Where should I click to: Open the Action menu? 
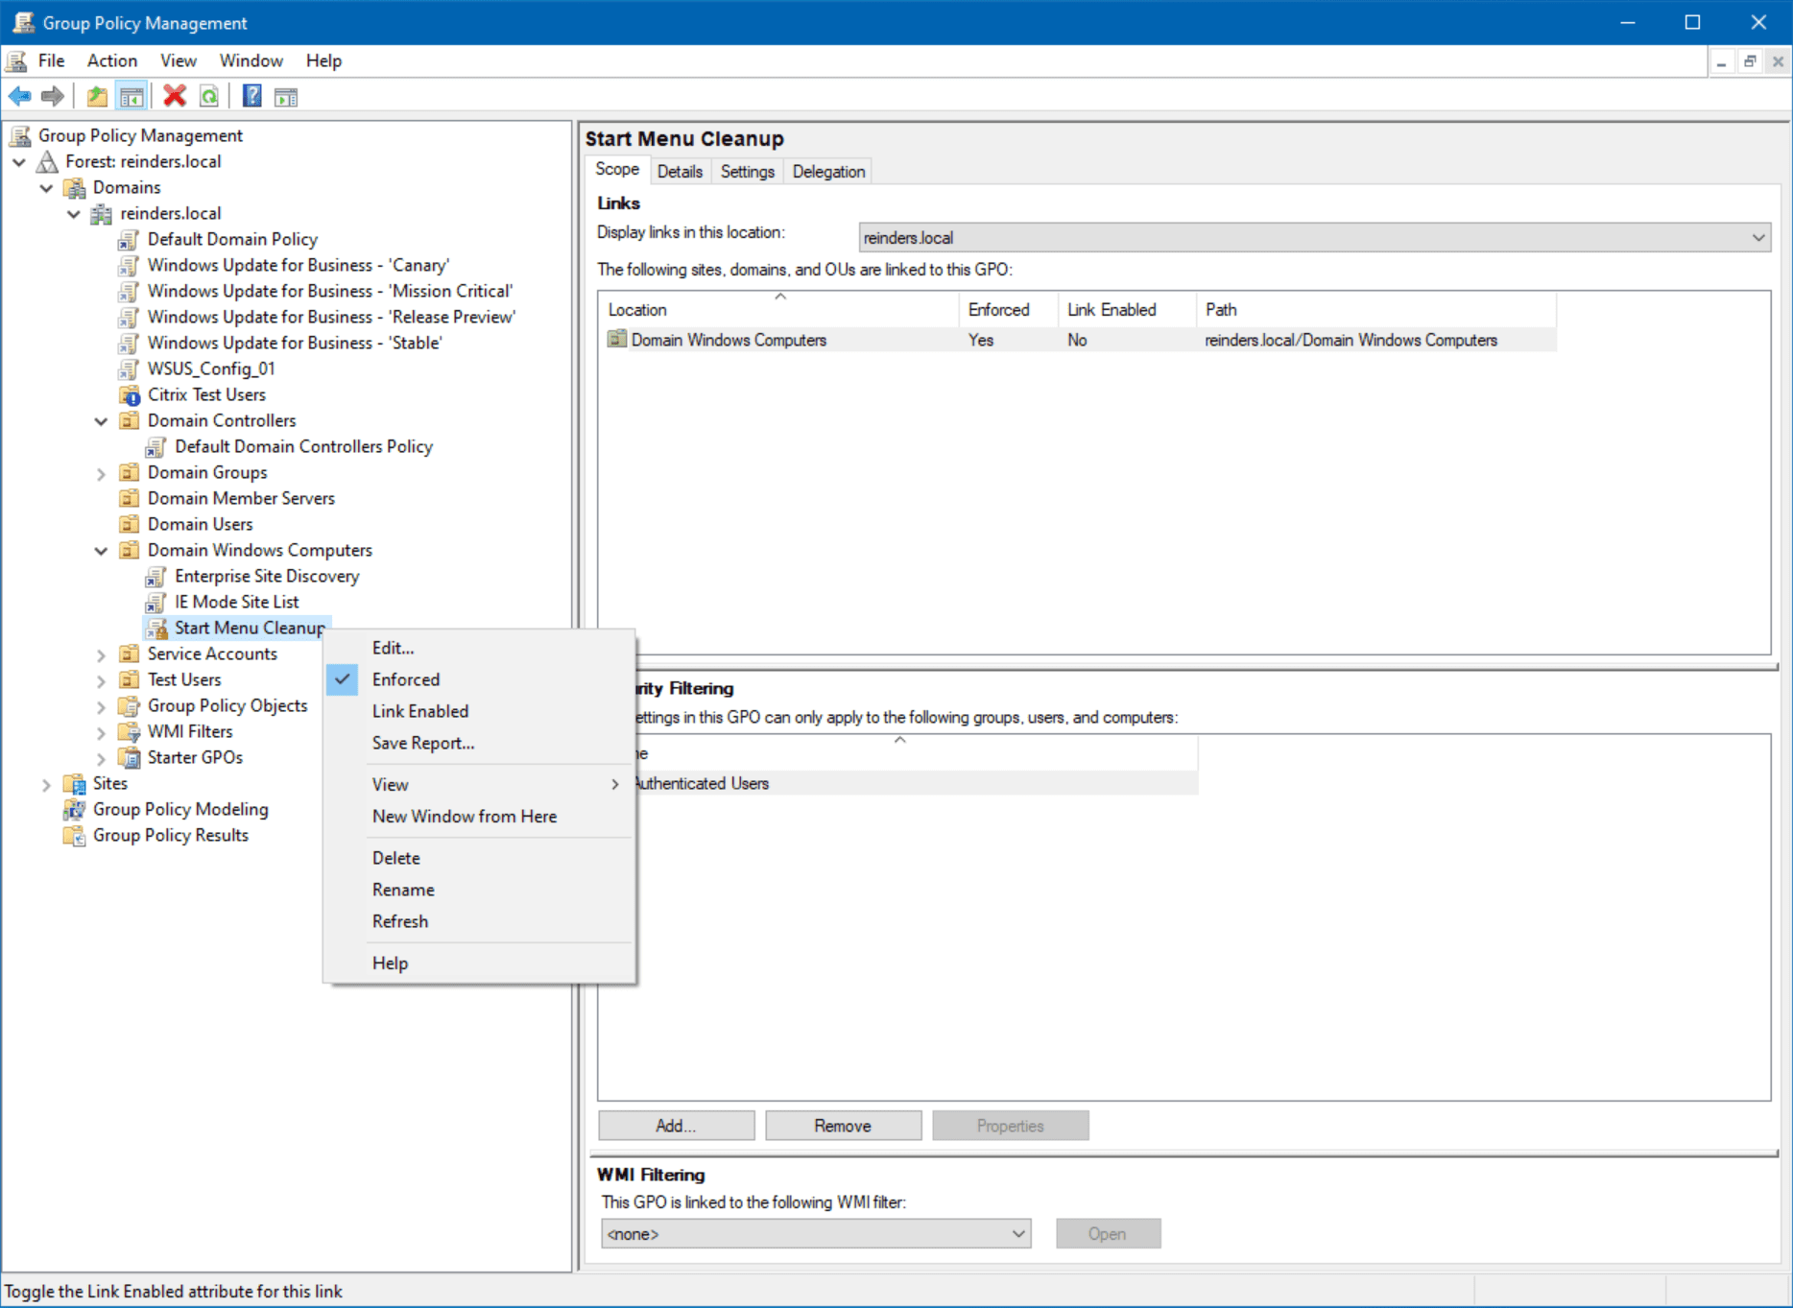tap(111, 59)
